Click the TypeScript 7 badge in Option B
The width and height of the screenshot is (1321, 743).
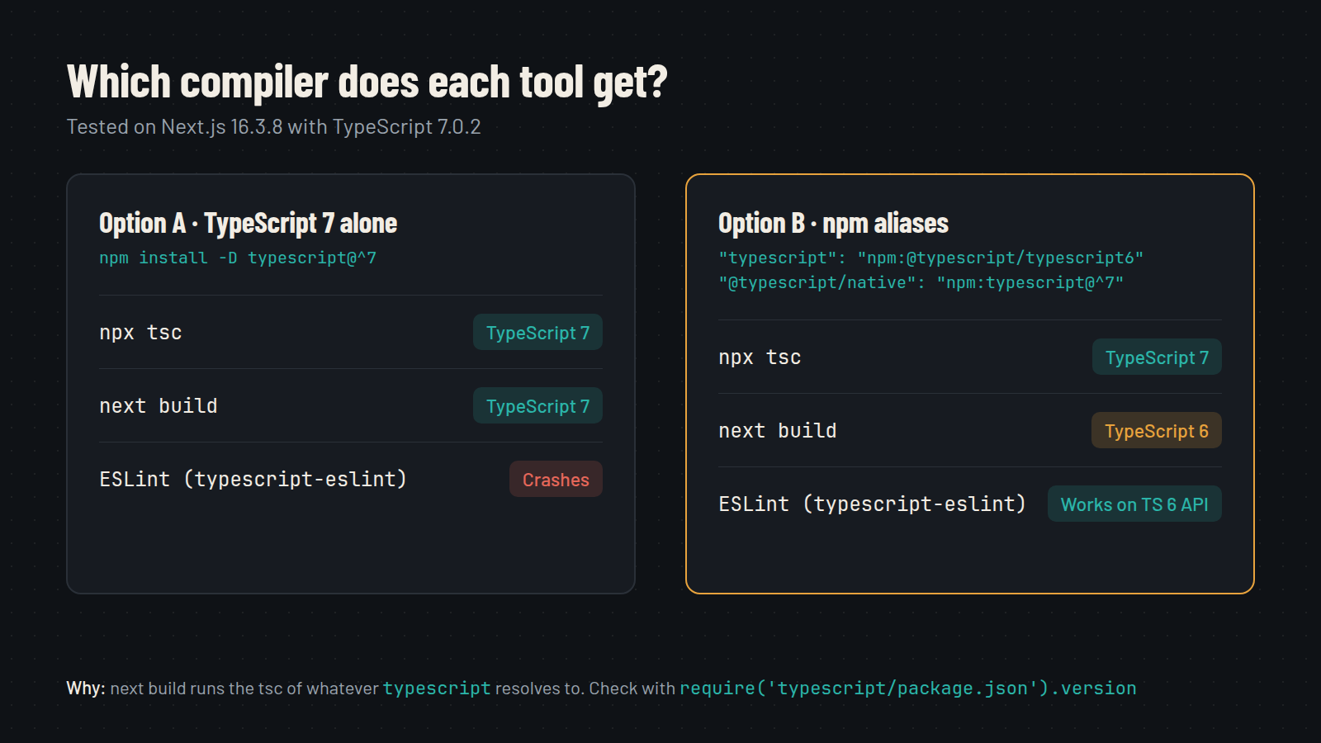pos(1157,357)
